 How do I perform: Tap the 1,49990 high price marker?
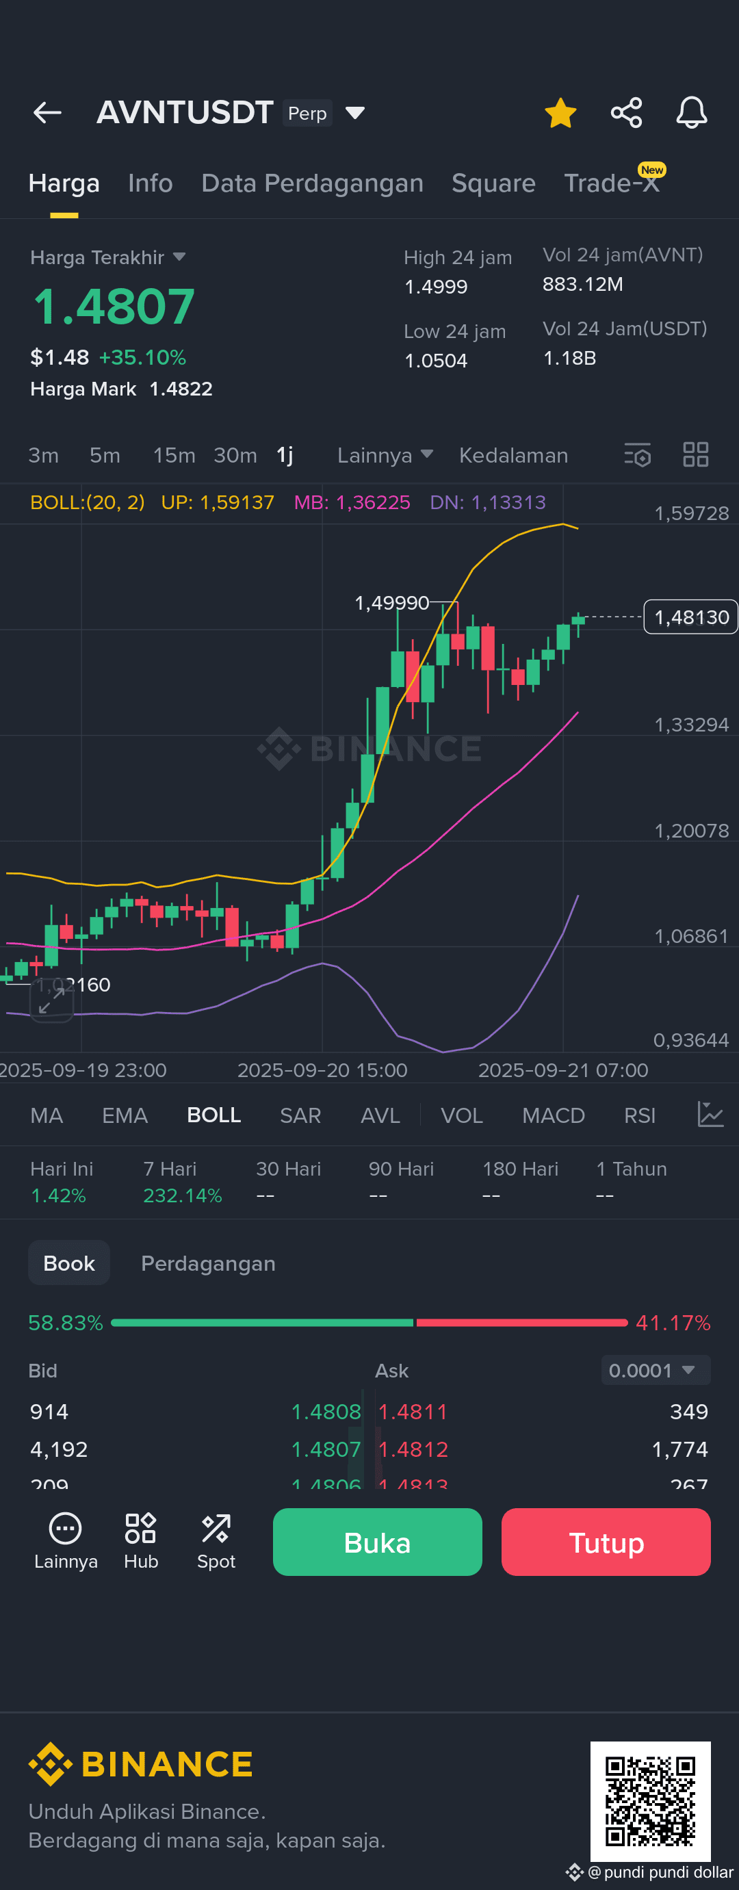point(392,603)
